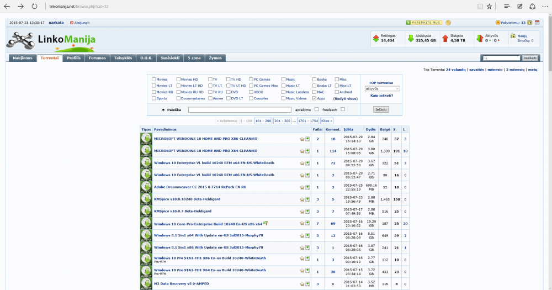Enable the PC Games category checkbox

pyautogui.click(x=251, y=80)
